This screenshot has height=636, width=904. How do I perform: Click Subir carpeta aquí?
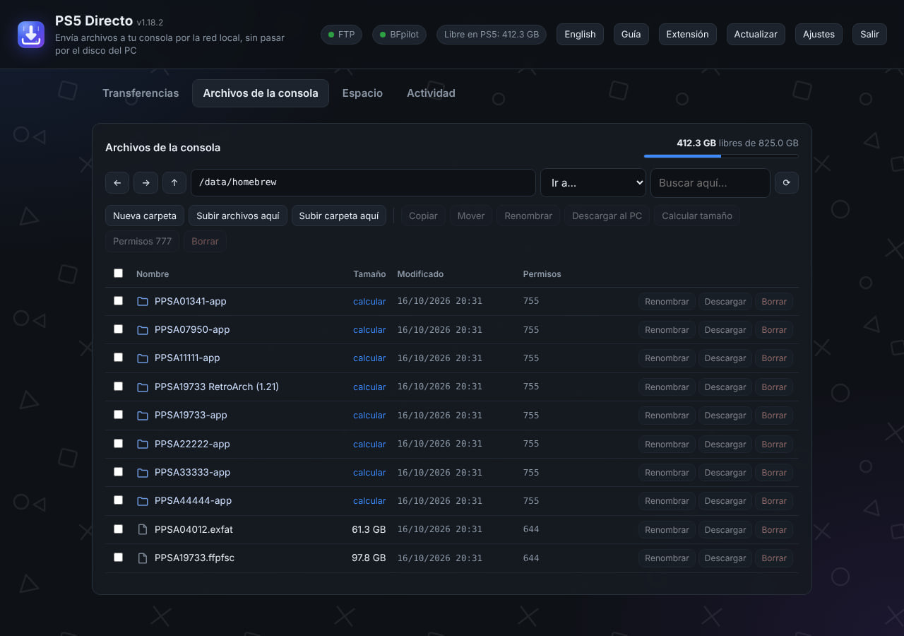339,216
